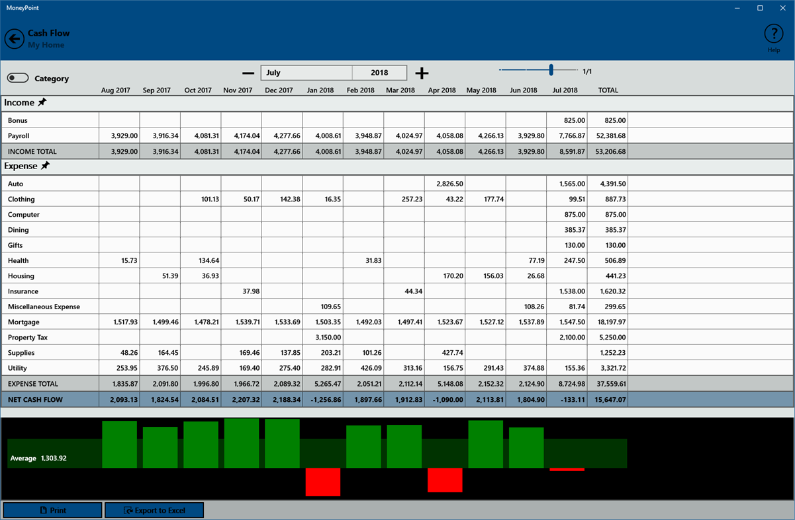Select the red January 2018 chart bar
The image size is (795, 520).
323,482
